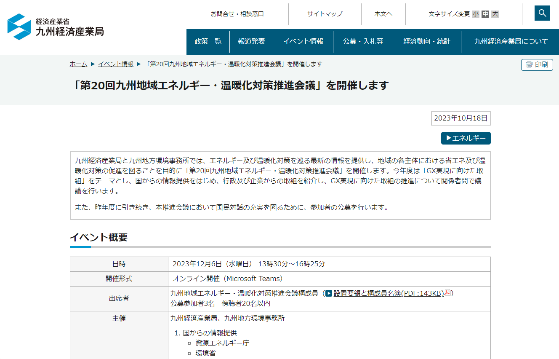
Task: Open the イベント情報 menu
Action: tap(303, 41)
